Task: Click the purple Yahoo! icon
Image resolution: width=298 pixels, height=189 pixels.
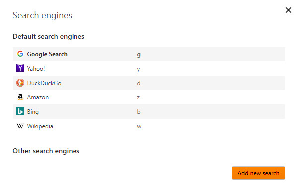Action: click(20, 68)
